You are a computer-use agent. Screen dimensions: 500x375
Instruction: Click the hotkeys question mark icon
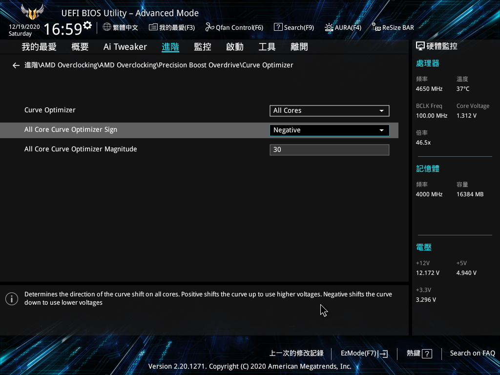(x=427, y=354)
